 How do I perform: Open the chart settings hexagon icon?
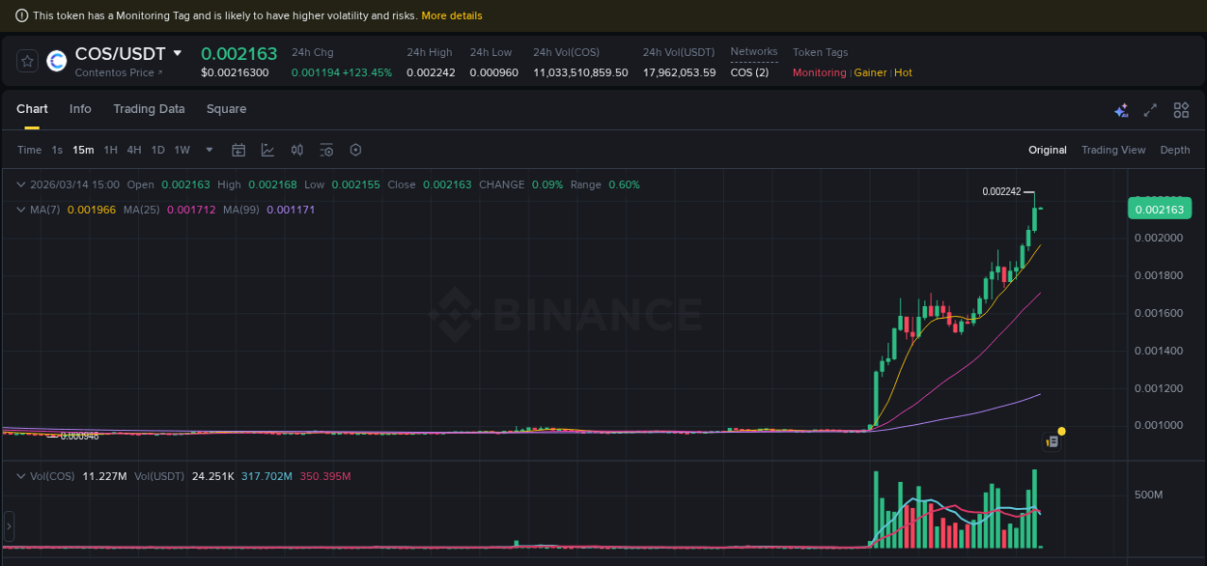(x=355, y=150)
